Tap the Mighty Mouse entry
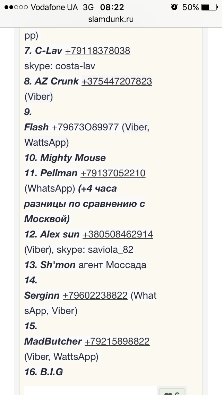This screenshot has height=395, width=222. (65, 158)
